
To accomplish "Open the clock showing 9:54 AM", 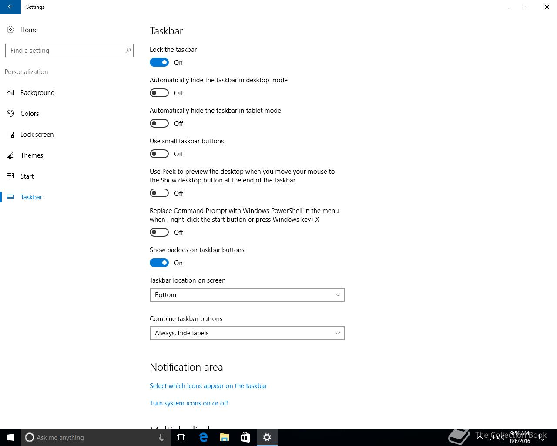I will (x=520, y=437).
